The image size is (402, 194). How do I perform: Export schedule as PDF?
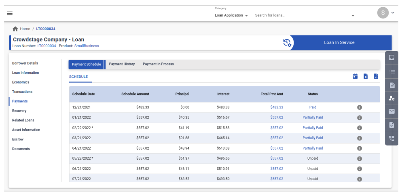(376, 76)
